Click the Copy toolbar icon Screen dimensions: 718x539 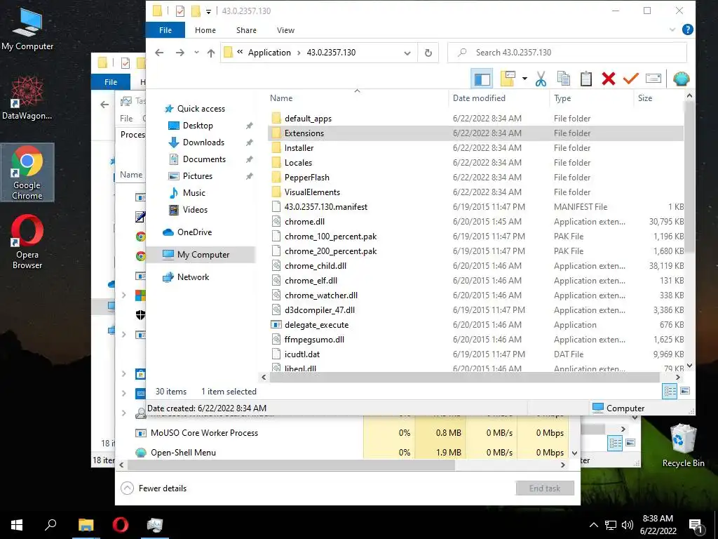(x=564, y=79)
